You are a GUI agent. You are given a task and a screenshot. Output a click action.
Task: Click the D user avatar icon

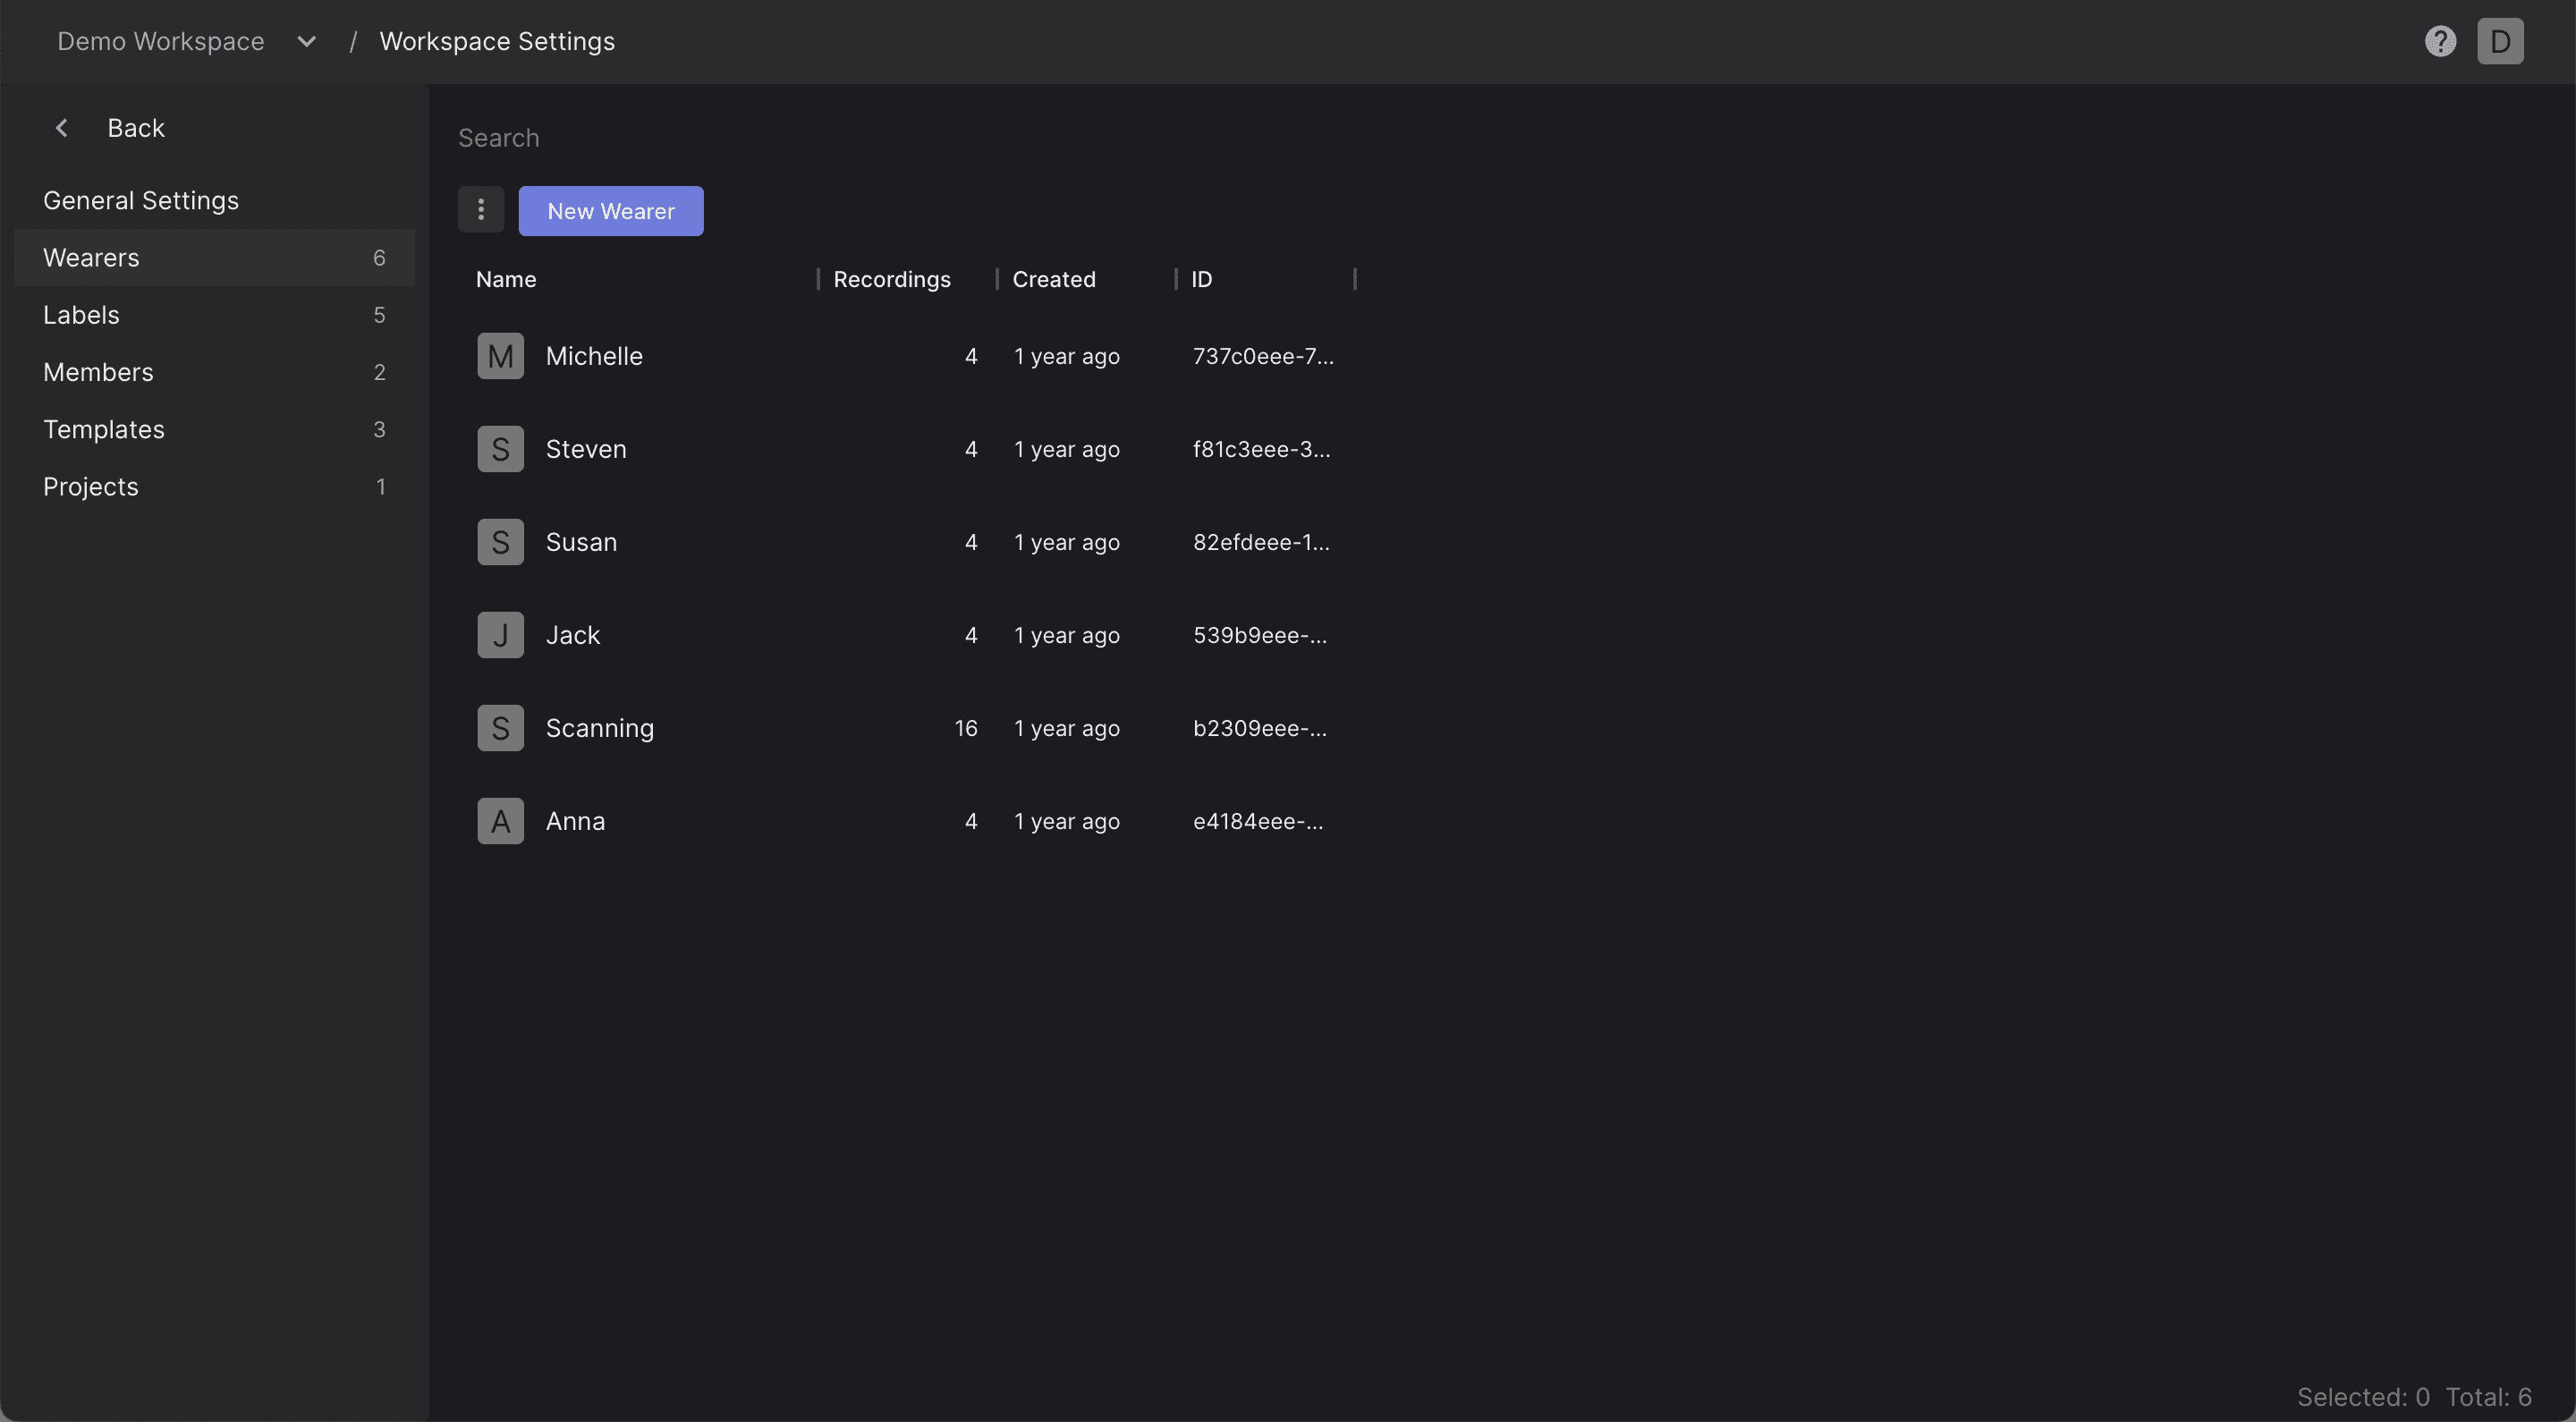2500,41
